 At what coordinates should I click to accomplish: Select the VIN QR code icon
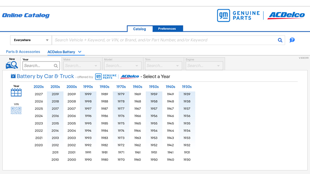point(16,110)
